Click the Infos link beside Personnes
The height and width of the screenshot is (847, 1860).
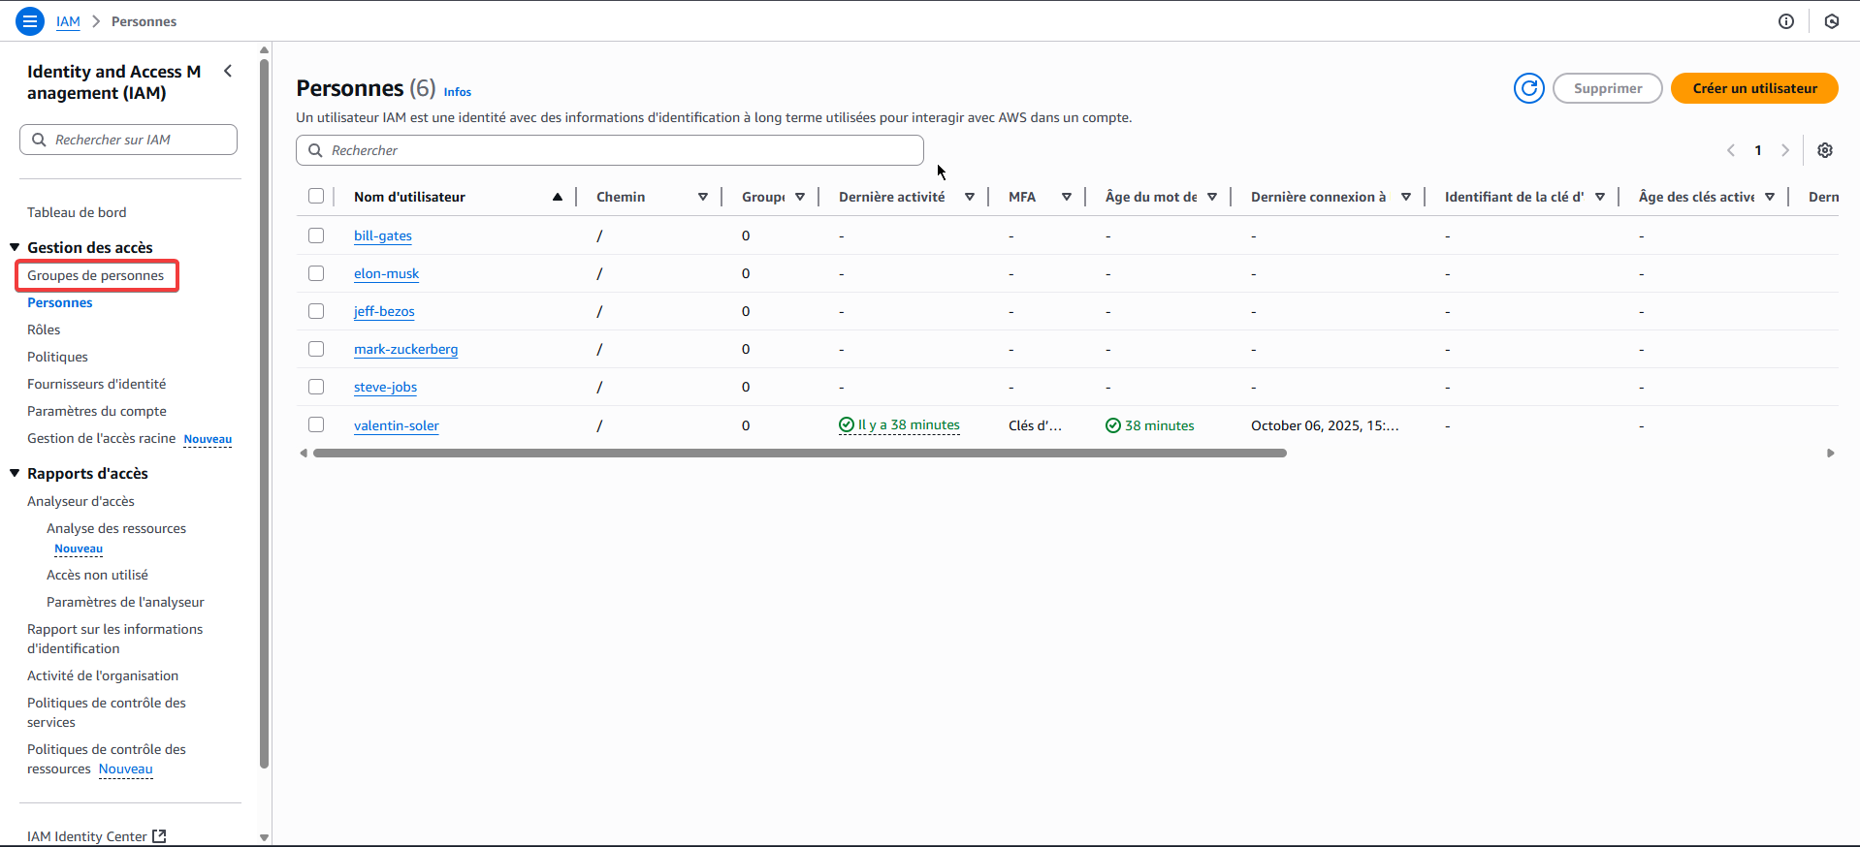(458, 92)
